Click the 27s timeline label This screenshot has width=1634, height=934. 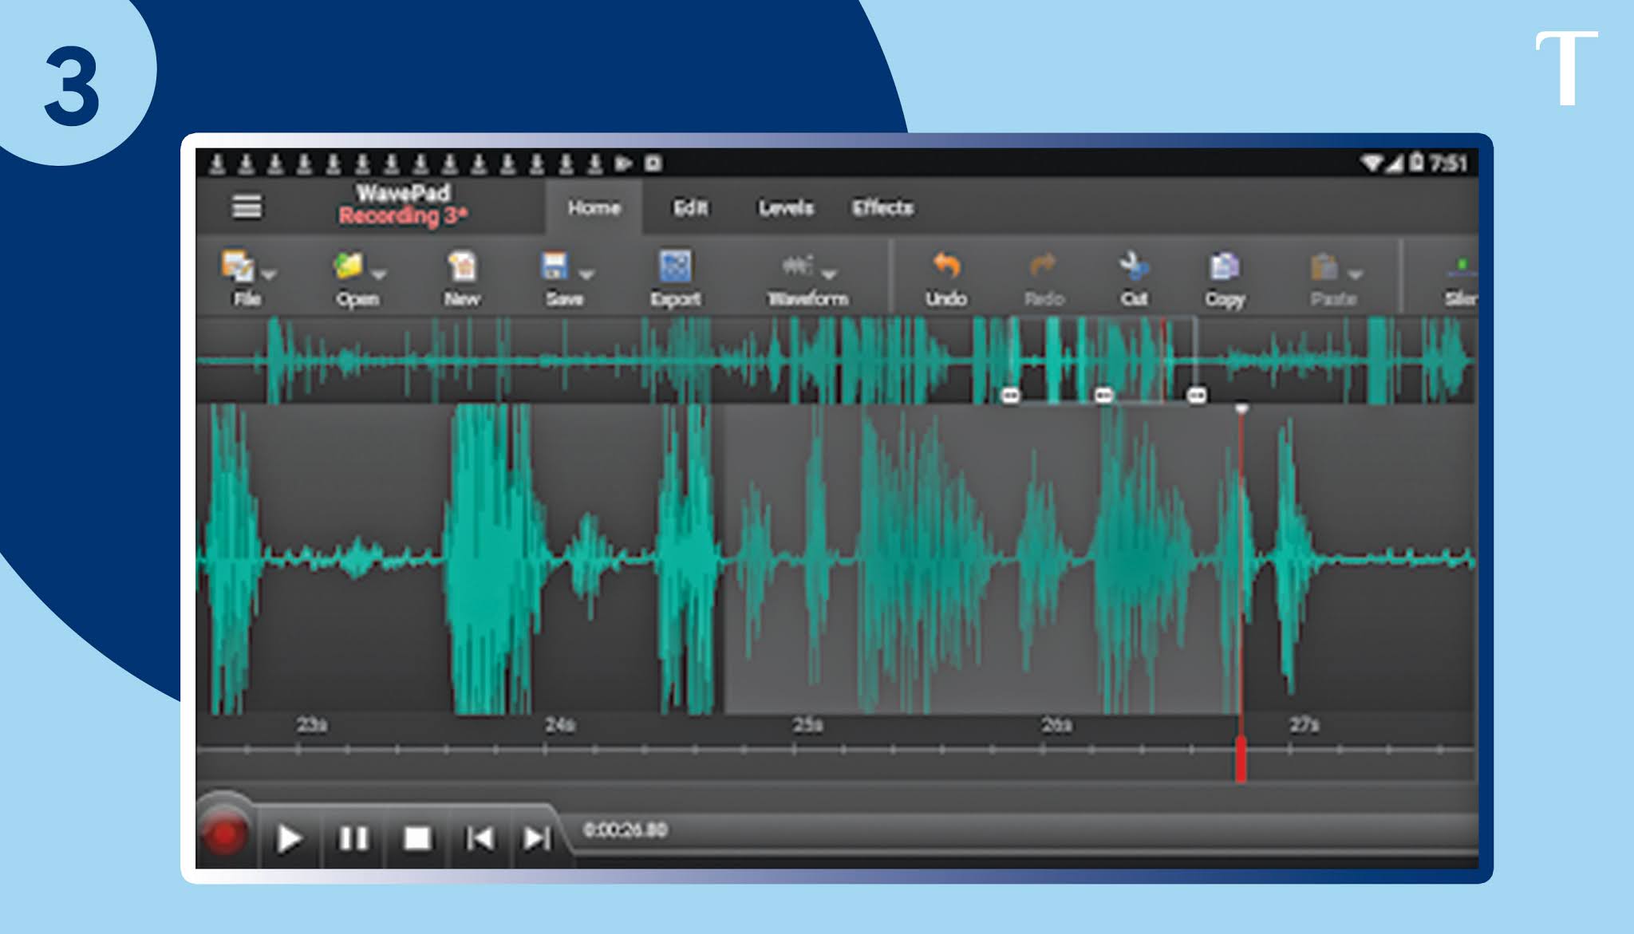point(1304,724)
